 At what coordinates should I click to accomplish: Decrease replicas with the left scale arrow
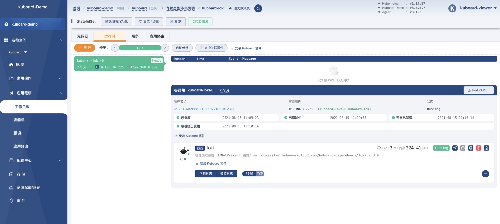115,48
